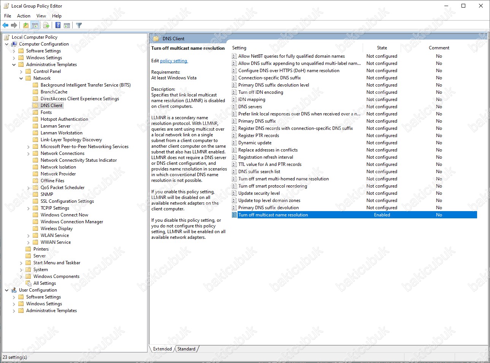
Task: Click the Forward arrow toolbar icon
Action: 14,25
